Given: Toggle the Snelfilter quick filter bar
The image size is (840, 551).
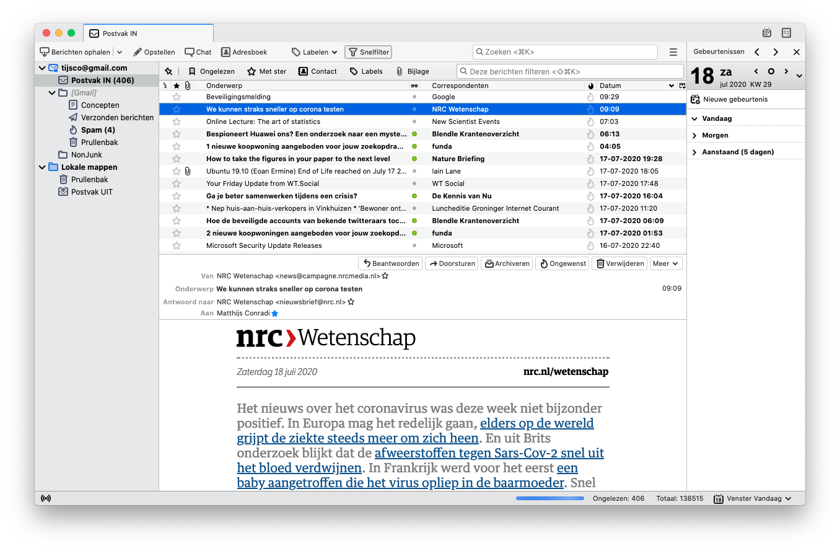Looking at the screenshot, I should 368,52.
